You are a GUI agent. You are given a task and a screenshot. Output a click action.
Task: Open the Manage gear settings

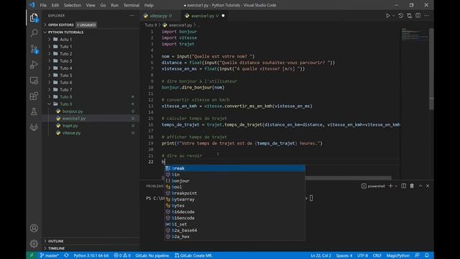tap(34, 243)
